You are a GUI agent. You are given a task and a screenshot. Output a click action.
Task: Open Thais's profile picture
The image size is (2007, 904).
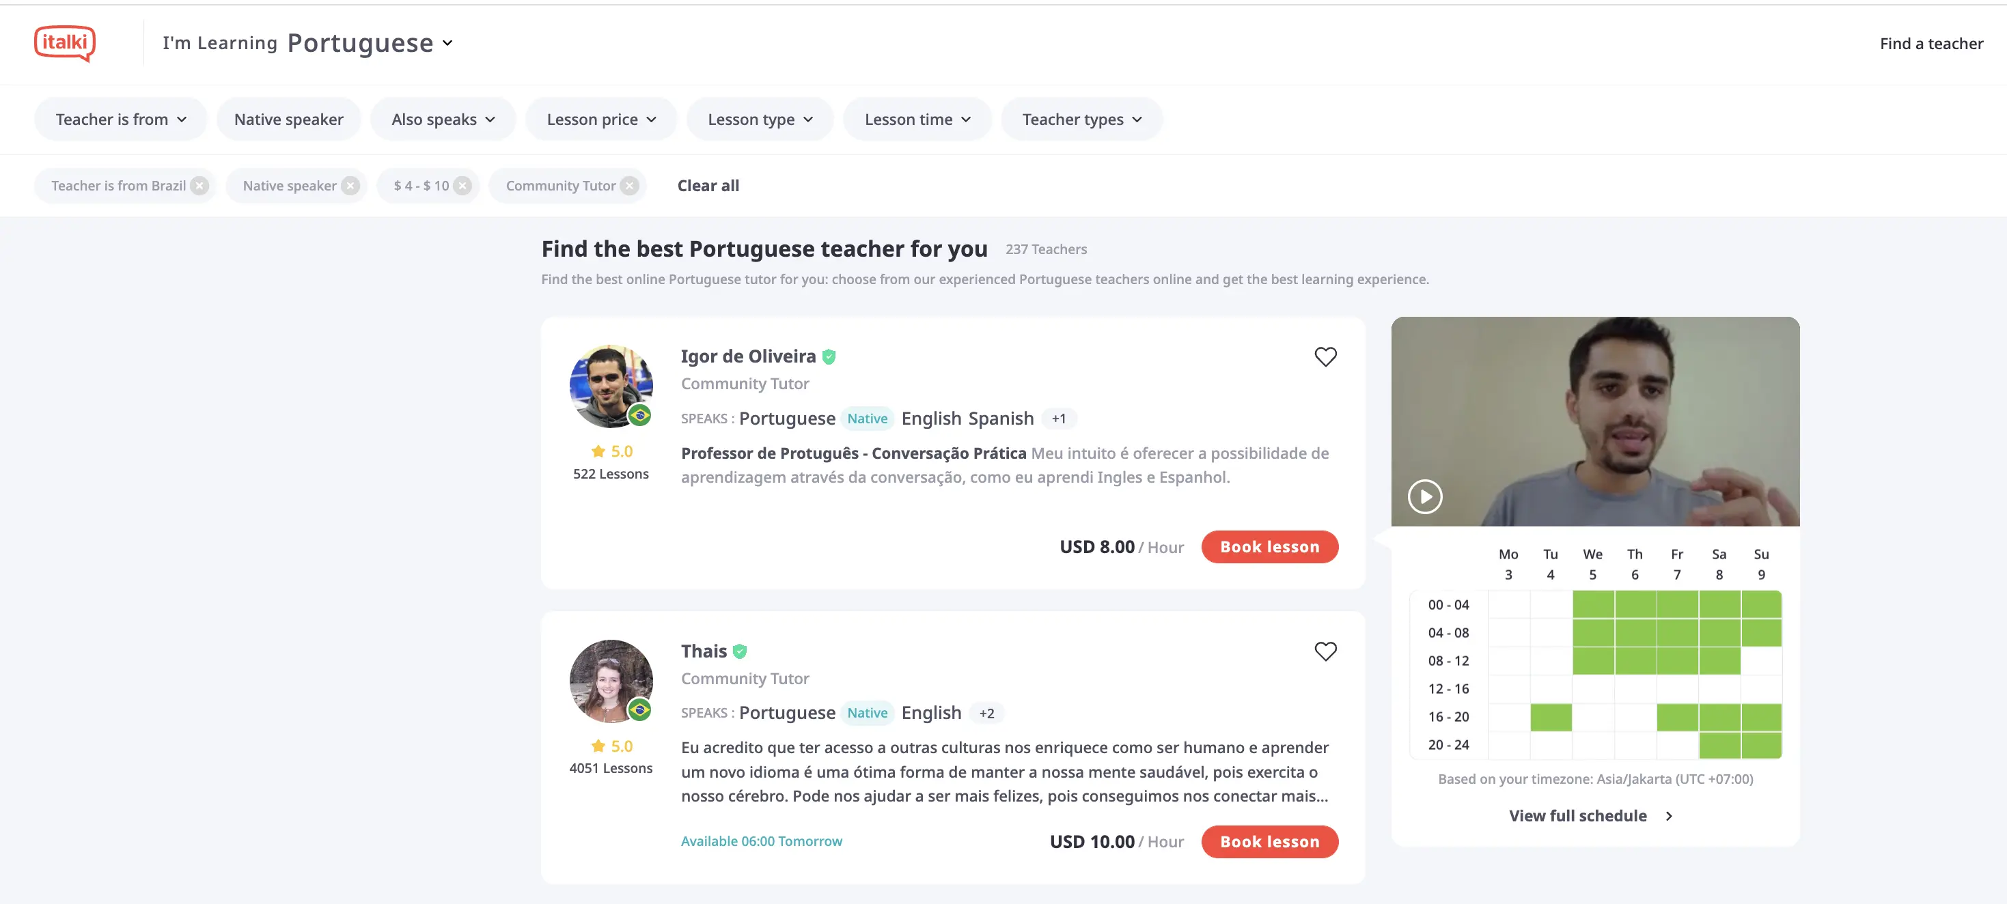(x=611, y=681)
